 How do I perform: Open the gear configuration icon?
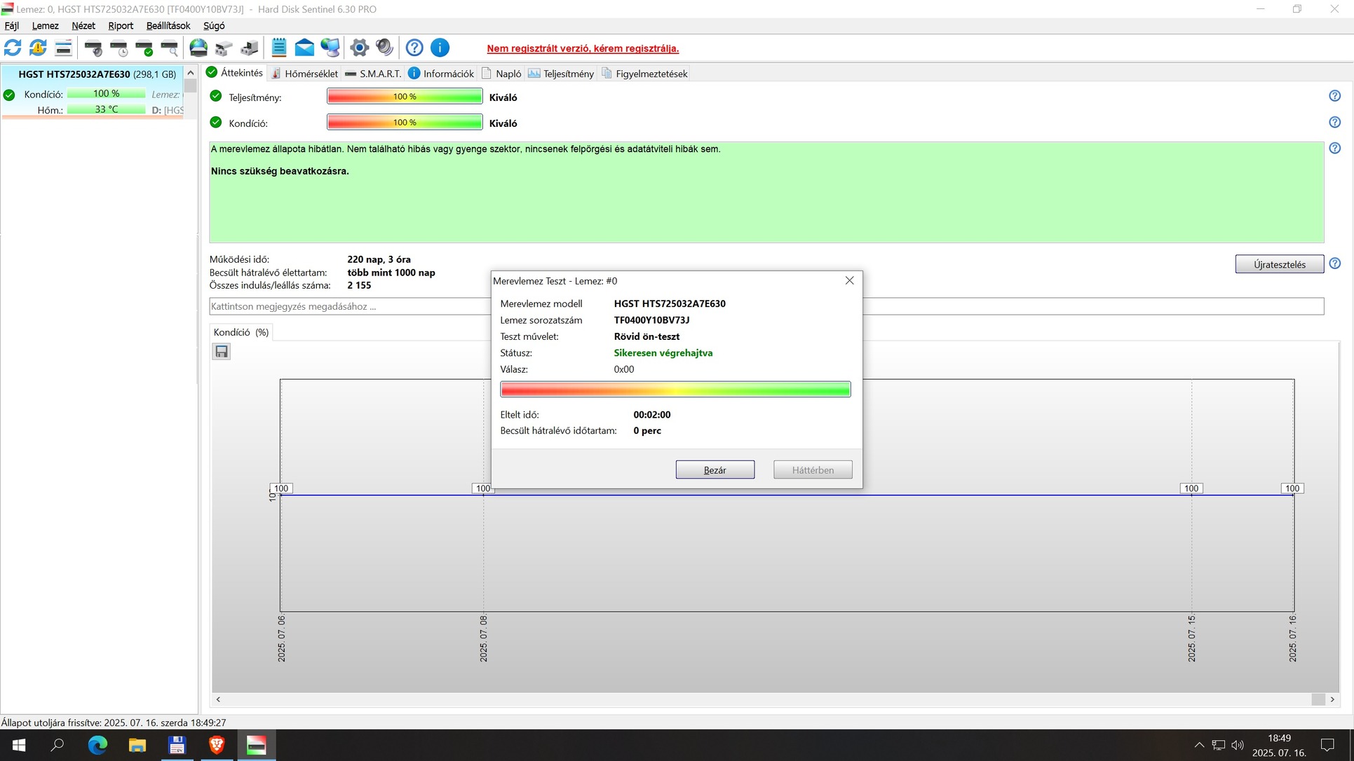click(359, 48)
